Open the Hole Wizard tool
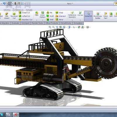This screenshot has height=117, width=117. [7, 16]
